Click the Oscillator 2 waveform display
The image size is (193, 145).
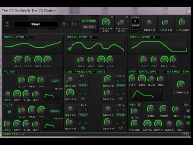tap(96, 47)
